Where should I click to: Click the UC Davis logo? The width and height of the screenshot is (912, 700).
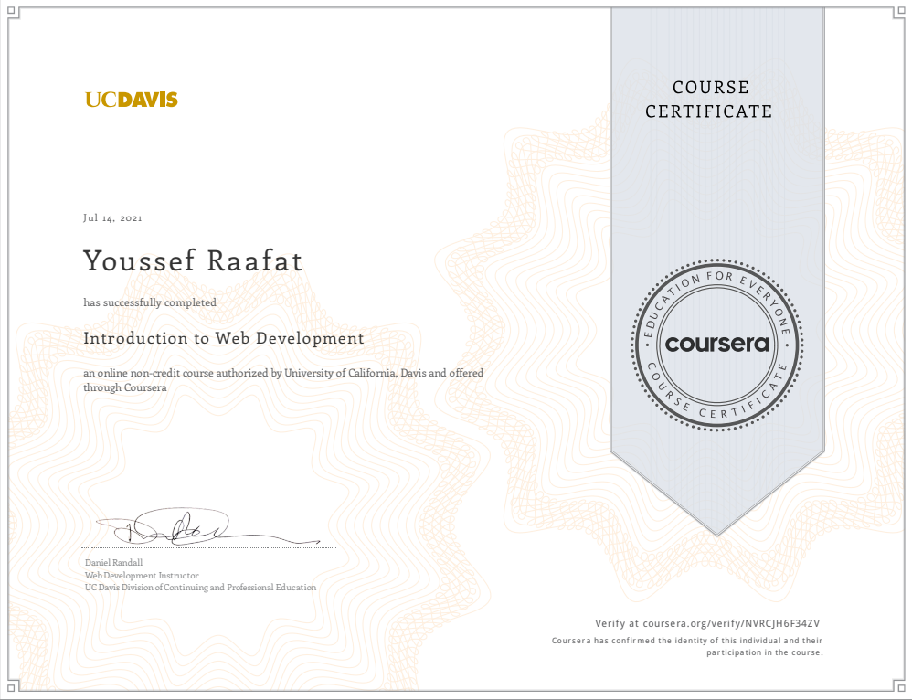pos(132,100)
